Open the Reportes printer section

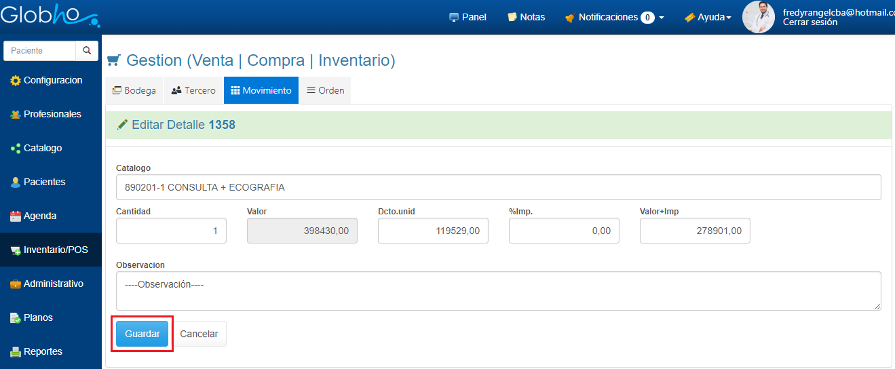[42, 351]
